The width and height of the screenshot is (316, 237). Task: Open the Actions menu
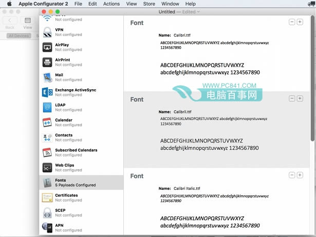pyautogui.click(x=111, y=4)
